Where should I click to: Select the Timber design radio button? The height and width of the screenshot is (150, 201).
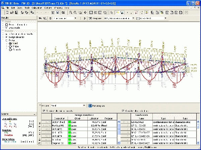pos(10,47)
